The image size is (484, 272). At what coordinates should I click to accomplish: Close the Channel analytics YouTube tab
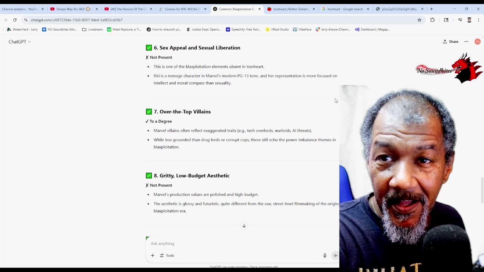pyautogui.click(x=42, y=9)
